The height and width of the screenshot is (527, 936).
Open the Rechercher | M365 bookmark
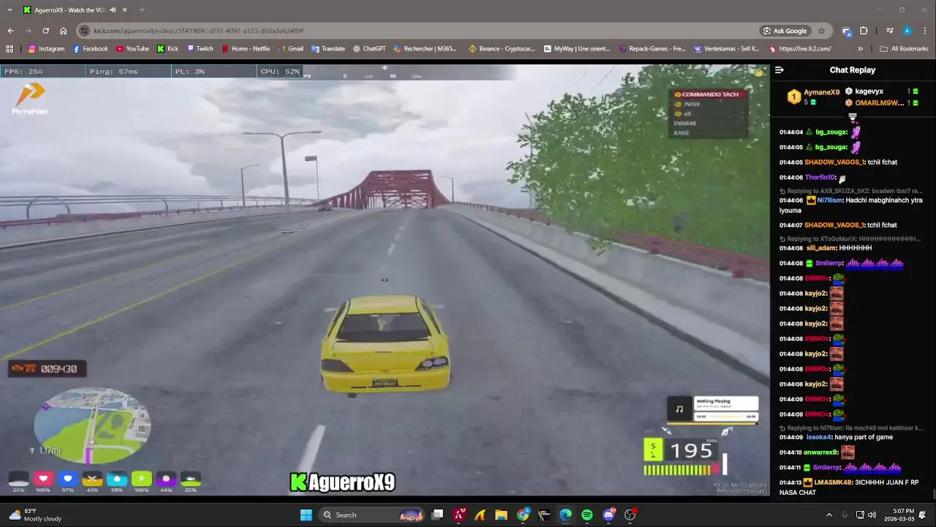[x=425, y=49]
